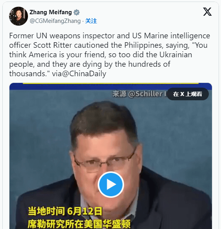Click the 来源 @Schiller source watermark

[x=139, y=94]
